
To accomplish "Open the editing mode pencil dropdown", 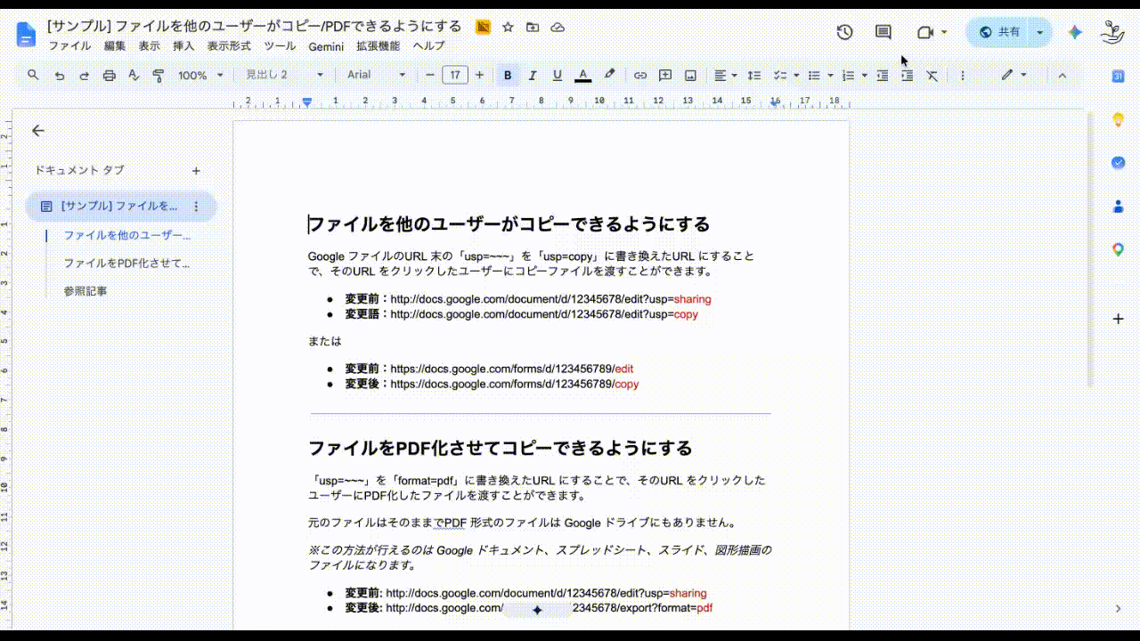I will point(1014,76).
